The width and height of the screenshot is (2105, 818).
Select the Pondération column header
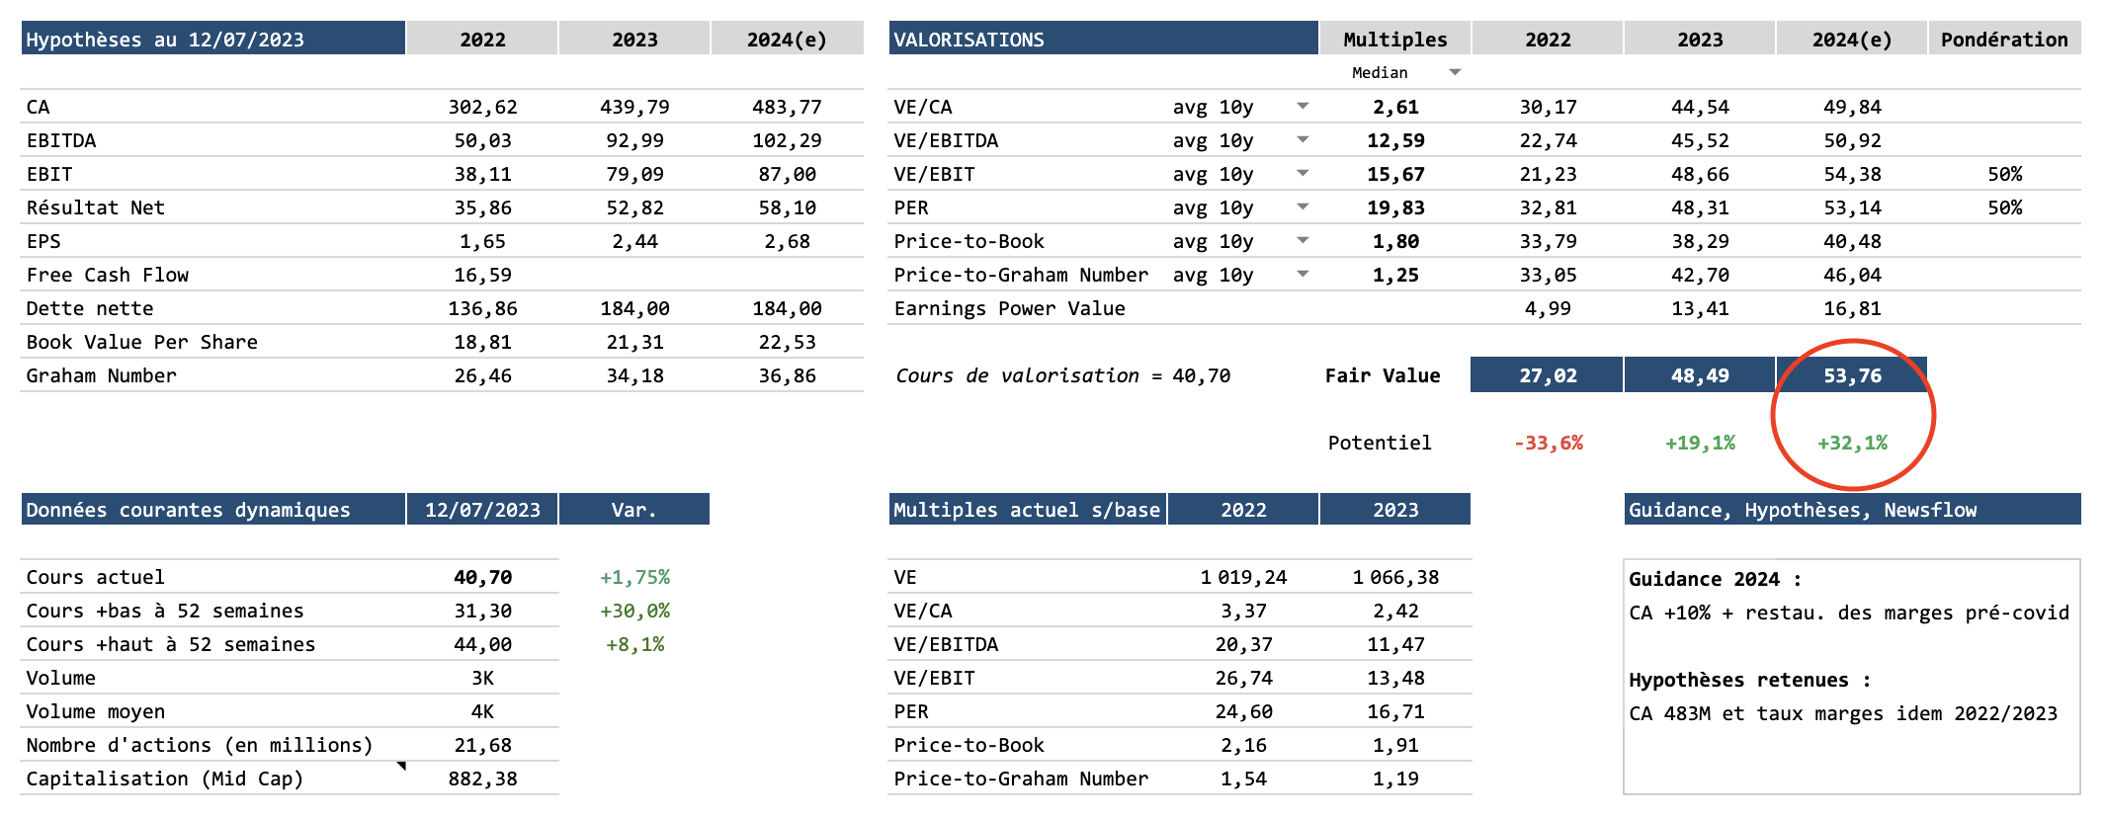(2004, 40)
